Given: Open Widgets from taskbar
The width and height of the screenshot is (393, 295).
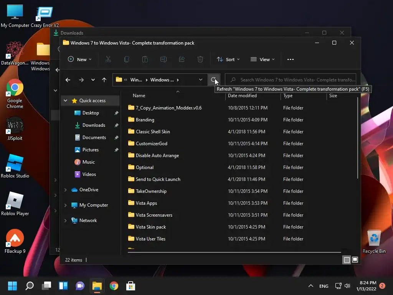Looking at the screenshot, I should coord(63,286).
